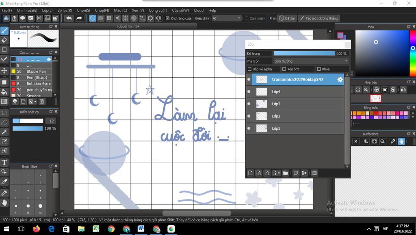Turn off snap with the circle-slash icon
416x235 pixels.
(93, 18)
